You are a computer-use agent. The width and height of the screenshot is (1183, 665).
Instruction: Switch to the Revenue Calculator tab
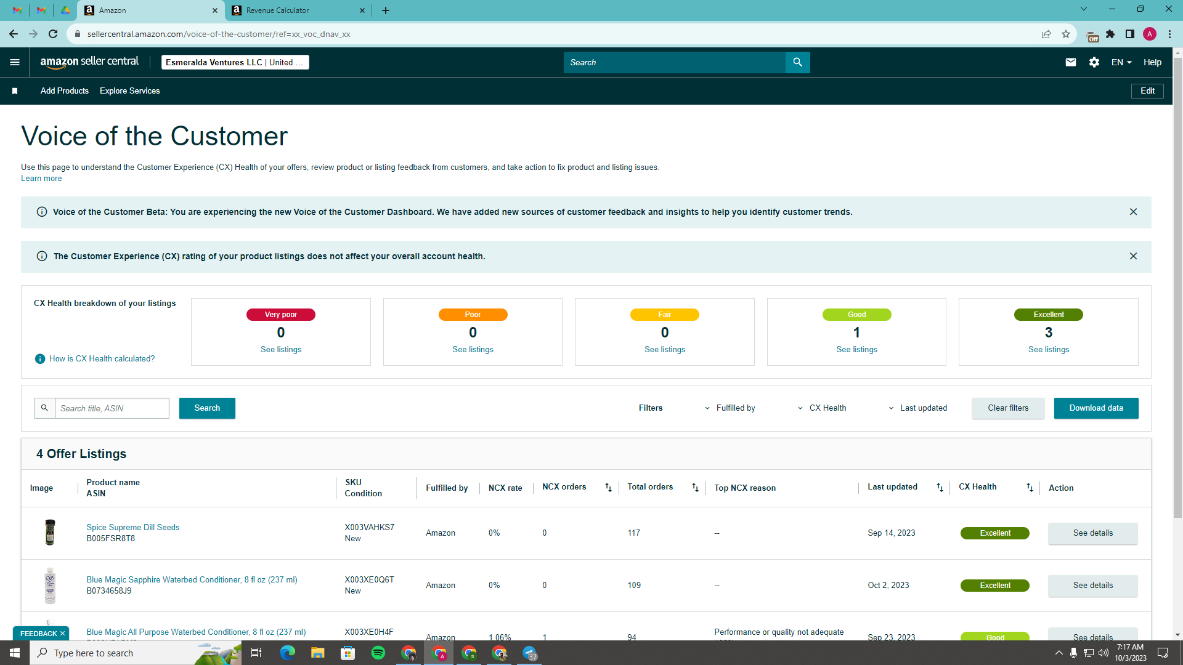299,10
